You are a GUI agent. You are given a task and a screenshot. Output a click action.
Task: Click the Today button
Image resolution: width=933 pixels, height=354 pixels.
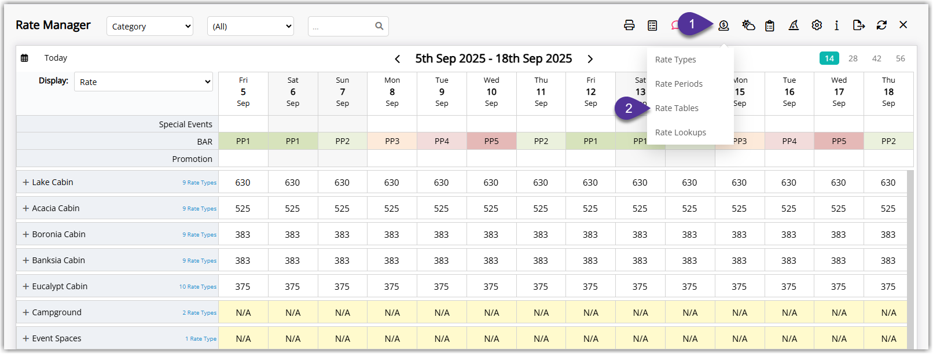pos(56,58)
